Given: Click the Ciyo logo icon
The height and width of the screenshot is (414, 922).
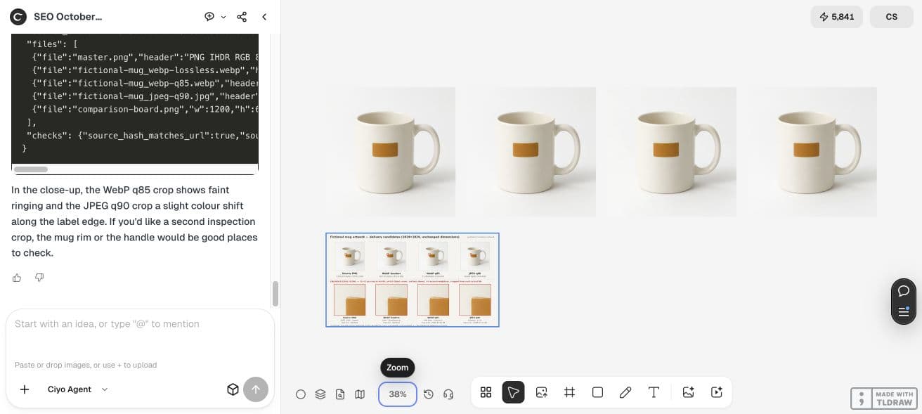Looking at the screenshot, I should [18, 17].
